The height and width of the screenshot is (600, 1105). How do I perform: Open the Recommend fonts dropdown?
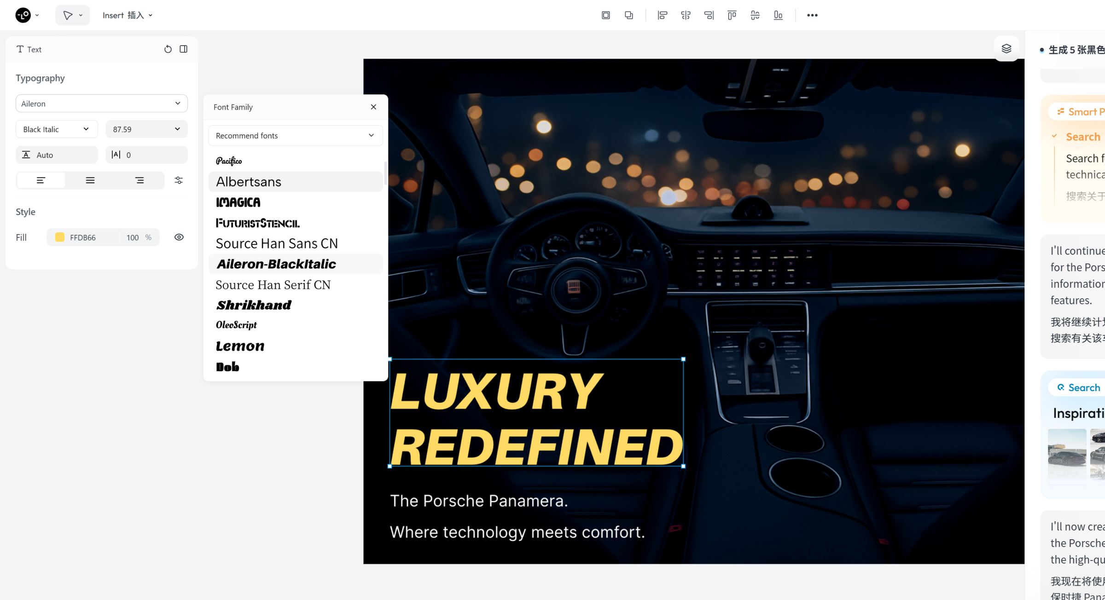point(295,136)
